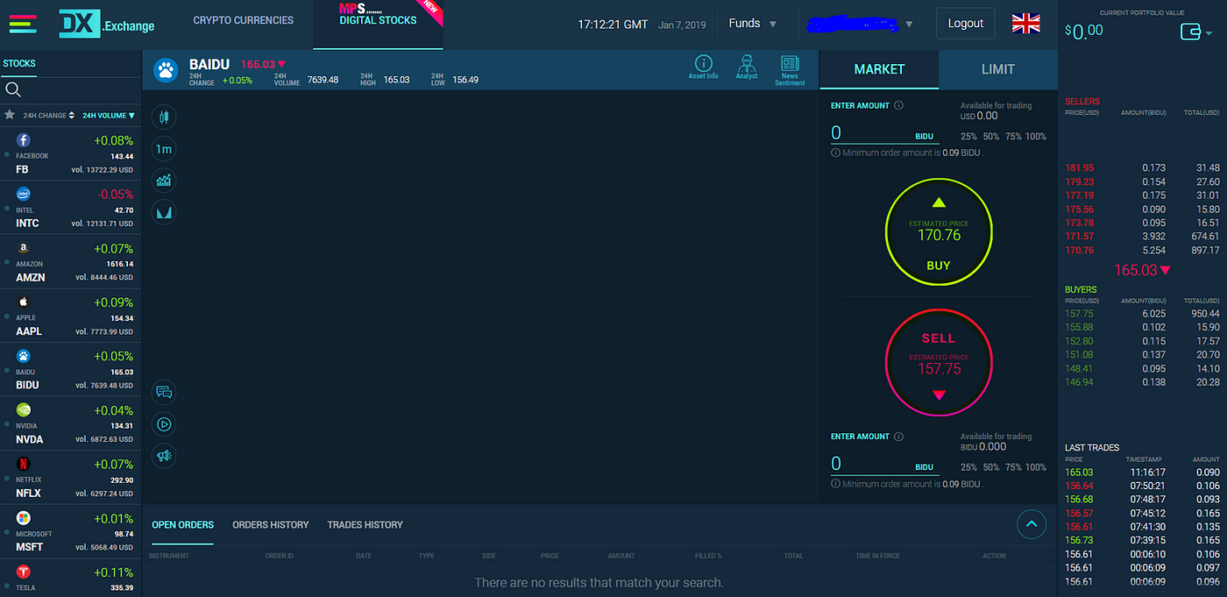Click the wallet icon
Screen dimensions: 1227x597
coord(1191,32)
